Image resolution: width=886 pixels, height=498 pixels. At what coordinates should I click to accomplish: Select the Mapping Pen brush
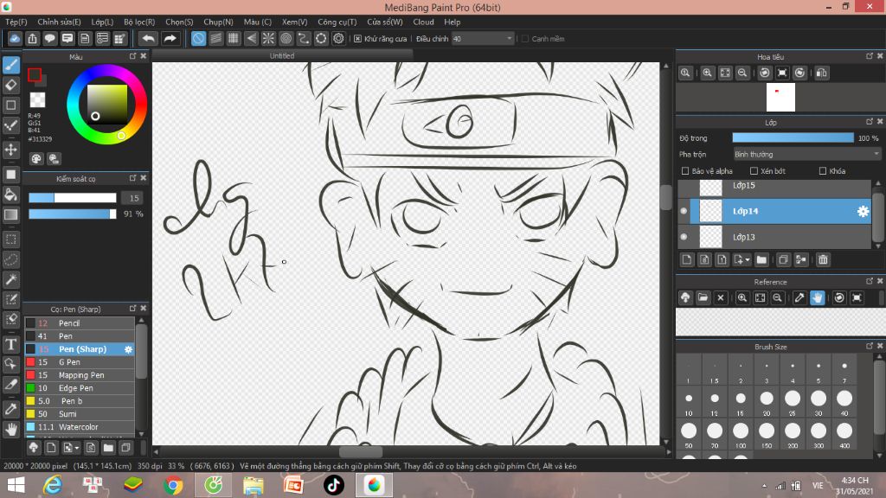[x=79, y=375]
